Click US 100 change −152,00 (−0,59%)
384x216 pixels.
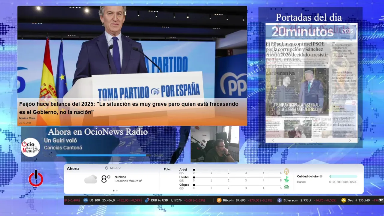[x=129, y=200]
